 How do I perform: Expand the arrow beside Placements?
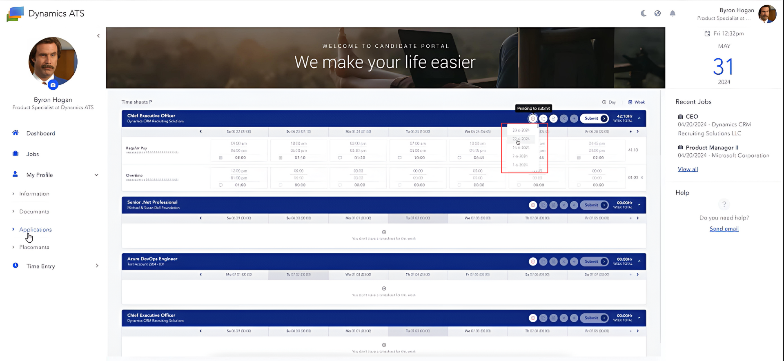13,247
